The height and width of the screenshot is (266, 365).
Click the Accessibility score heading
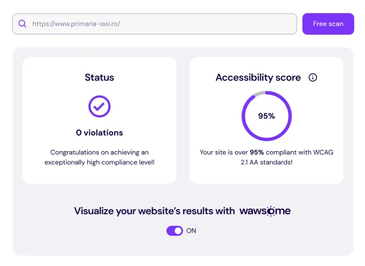coord(258,78)
